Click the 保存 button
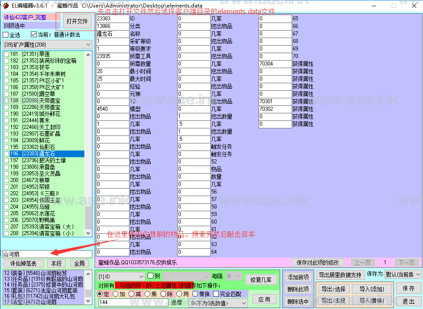 408,288
